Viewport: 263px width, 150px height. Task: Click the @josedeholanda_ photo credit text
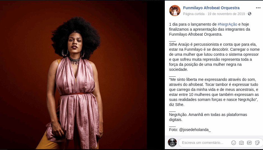(195, 130)
